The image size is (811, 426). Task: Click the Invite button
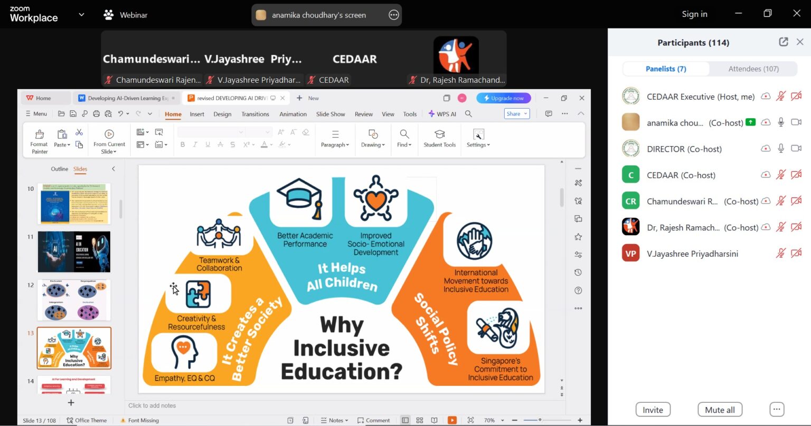[653, 410]
